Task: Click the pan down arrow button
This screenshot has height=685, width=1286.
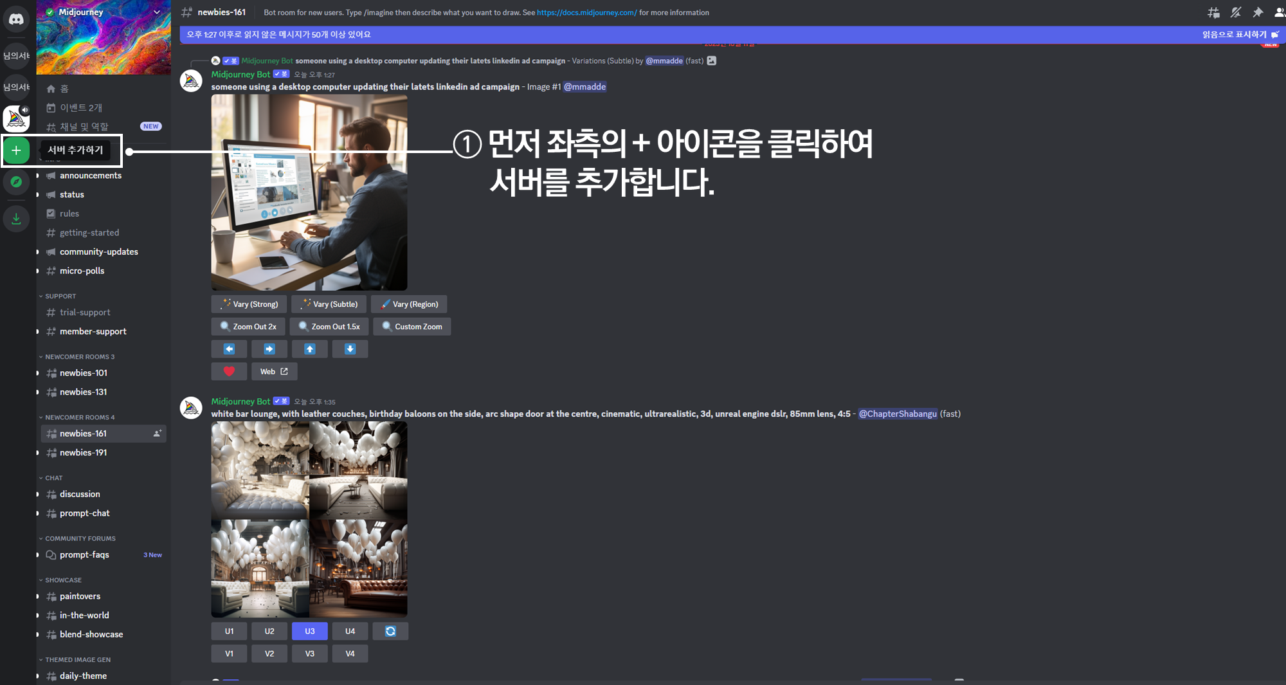Action: (x=350, y=349)
